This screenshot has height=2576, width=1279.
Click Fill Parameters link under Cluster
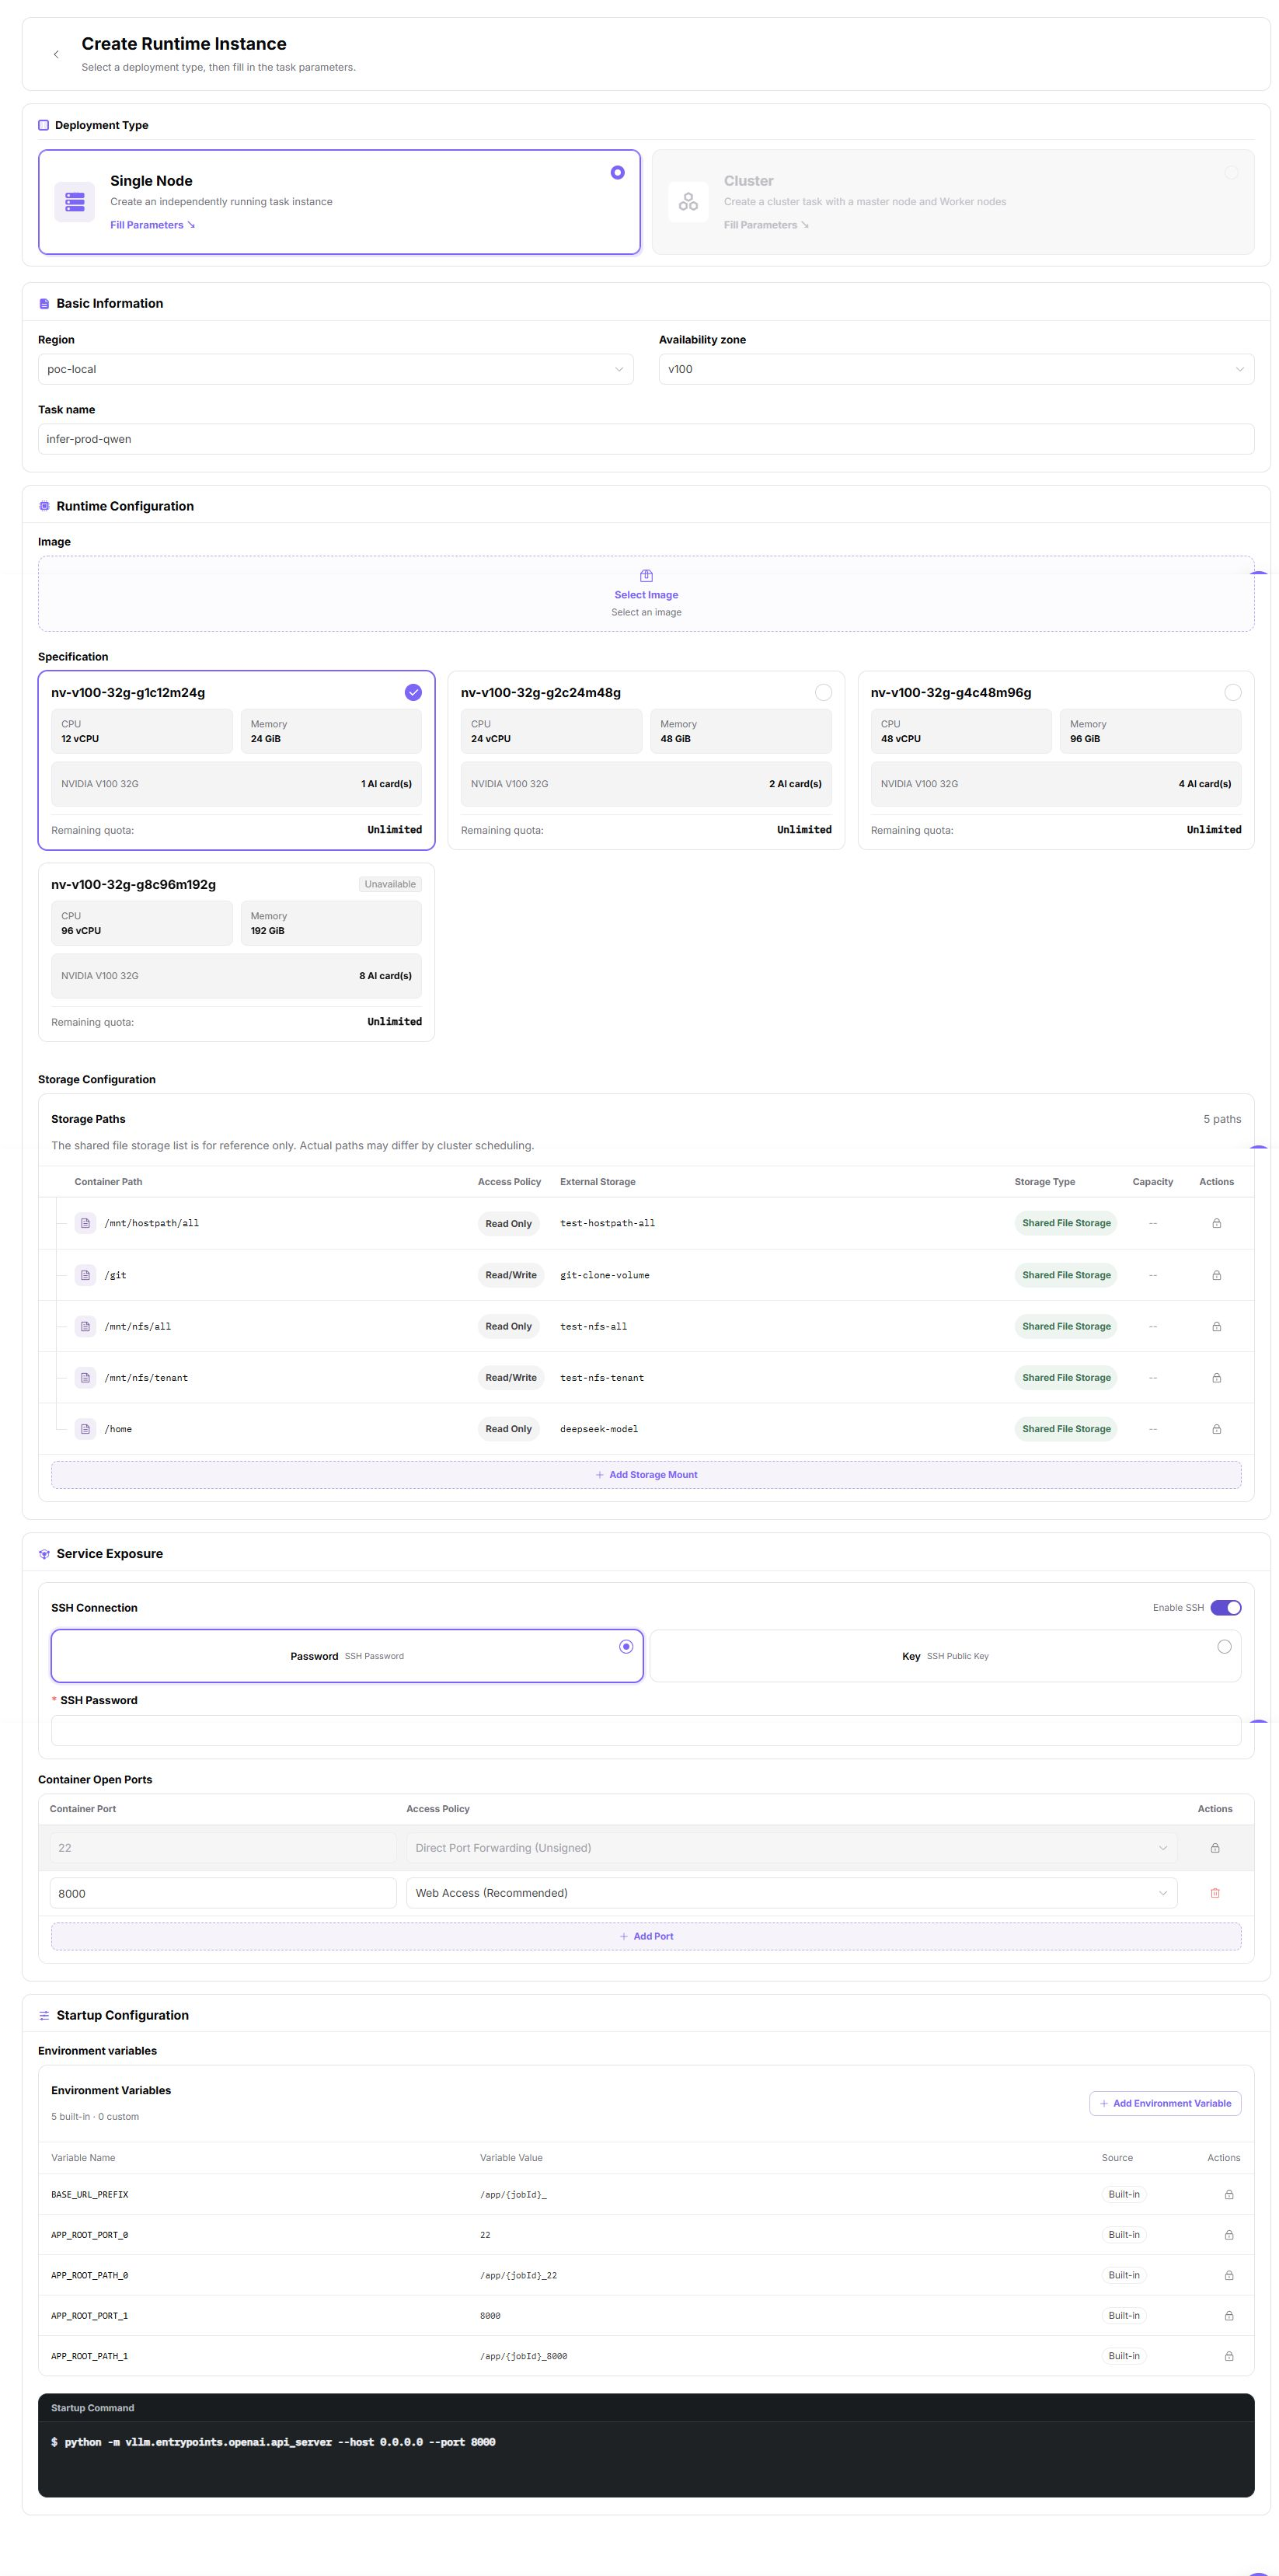(766, 225)
